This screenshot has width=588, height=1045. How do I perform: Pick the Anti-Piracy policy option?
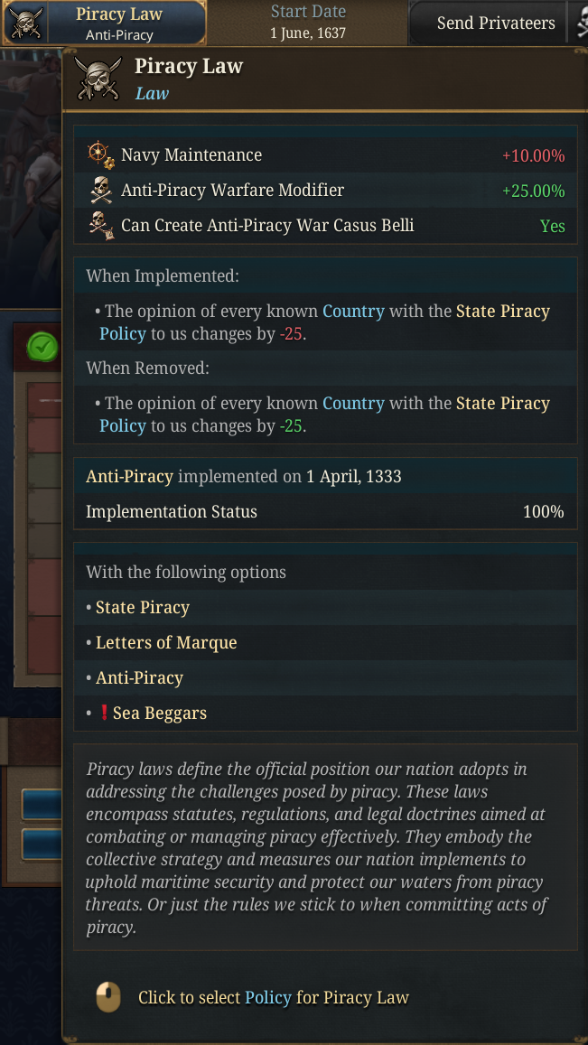[x=139, y=678]
